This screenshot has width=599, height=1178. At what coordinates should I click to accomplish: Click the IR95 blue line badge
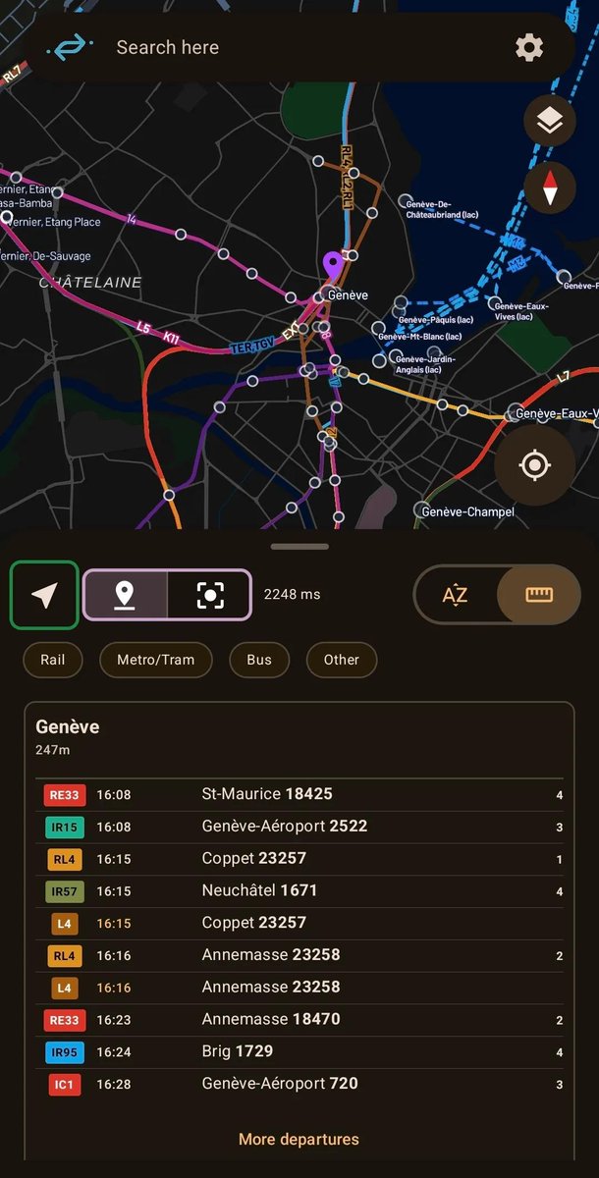(65, 1052)
